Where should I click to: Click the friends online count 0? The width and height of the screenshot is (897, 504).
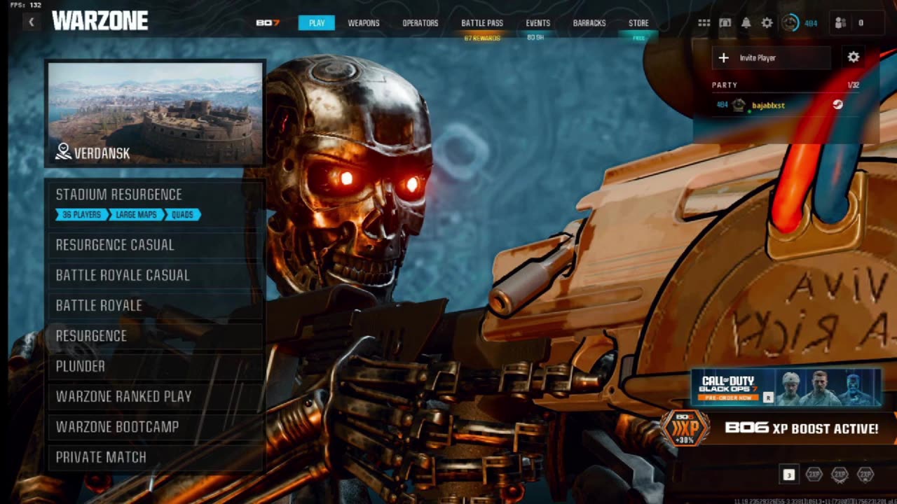(x=861, y=23)
